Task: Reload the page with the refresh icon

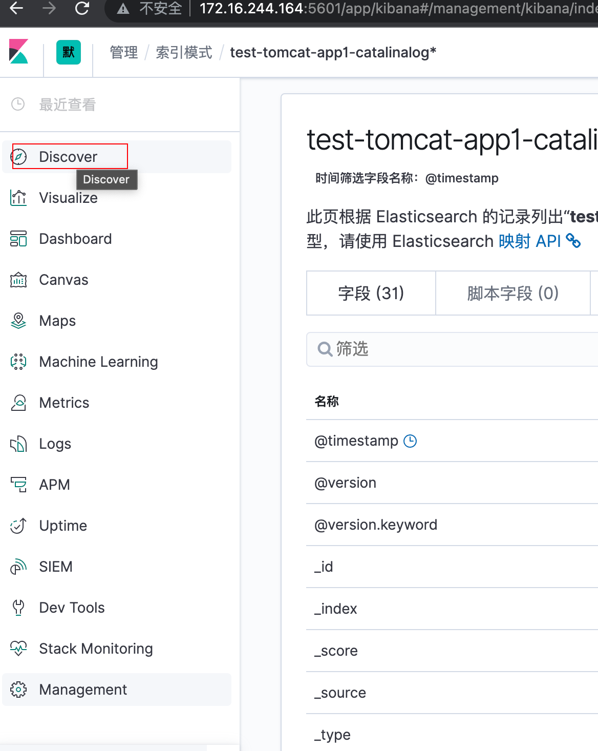Action: [x=82, y=8]
